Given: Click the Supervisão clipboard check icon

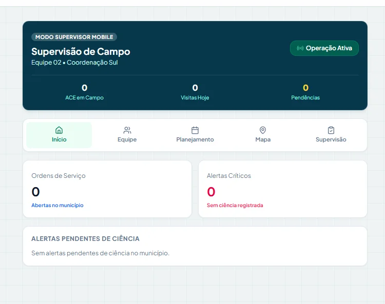Looking at the screenshot, I should (331, 130).
